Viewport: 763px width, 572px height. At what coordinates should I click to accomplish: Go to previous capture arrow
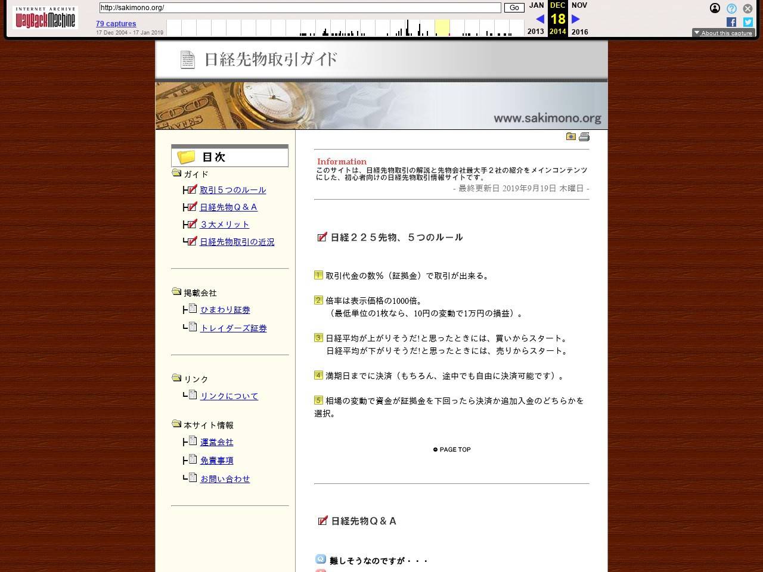tap(540, 19)
